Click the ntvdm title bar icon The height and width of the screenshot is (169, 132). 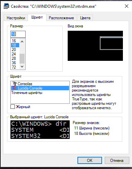6,6
